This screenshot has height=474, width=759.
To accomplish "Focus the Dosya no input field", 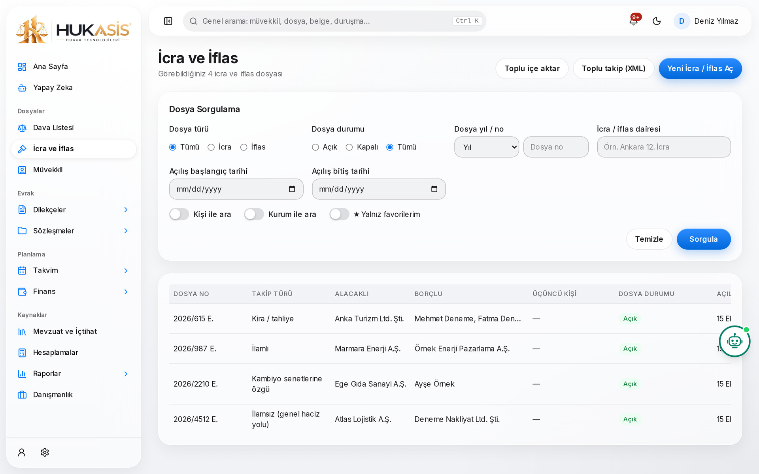I will click(x=556, y=147).
